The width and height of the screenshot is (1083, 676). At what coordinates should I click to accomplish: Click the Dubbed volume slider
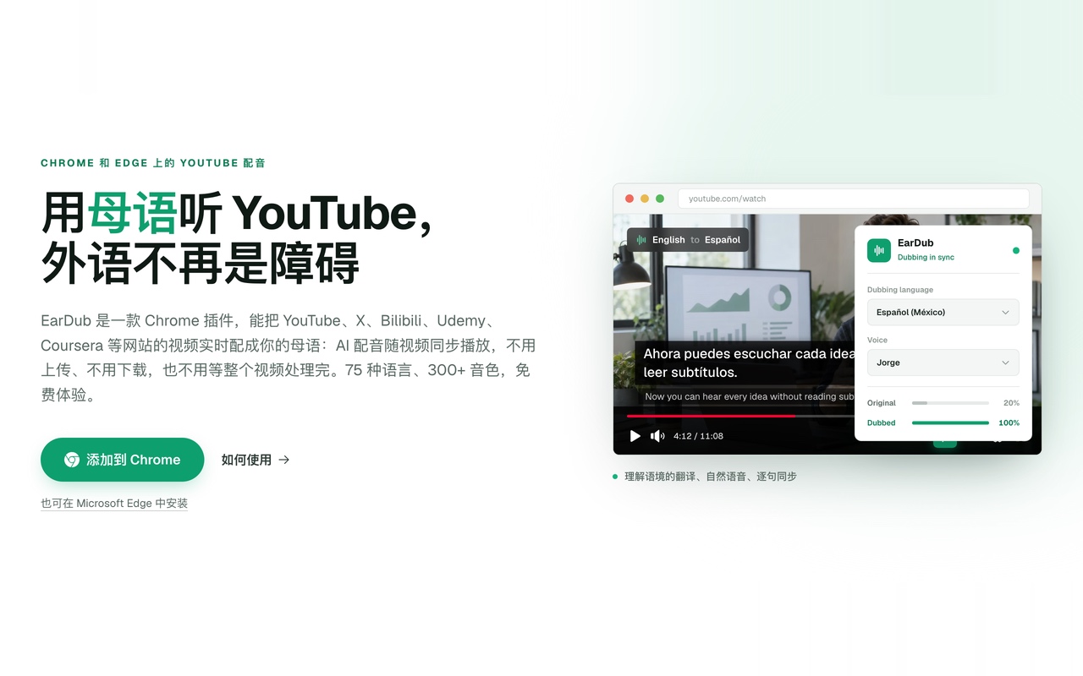tap(950, 422)
